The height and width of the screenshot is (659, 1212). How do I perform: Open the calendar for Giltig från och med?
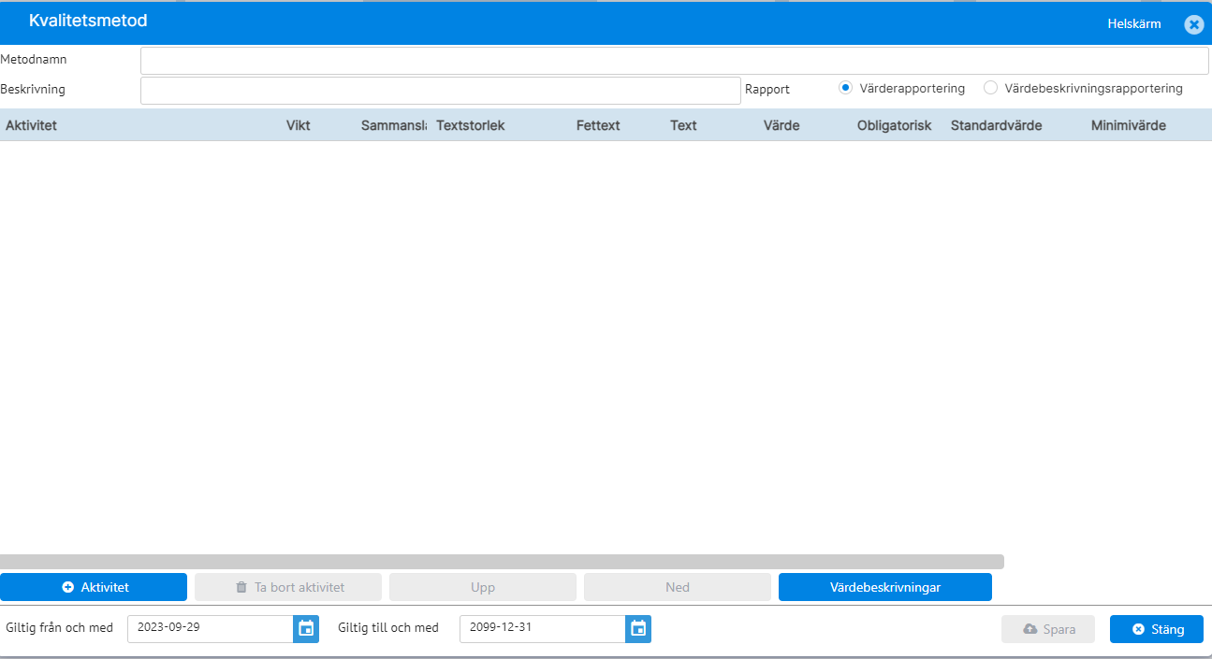(306, 629)
